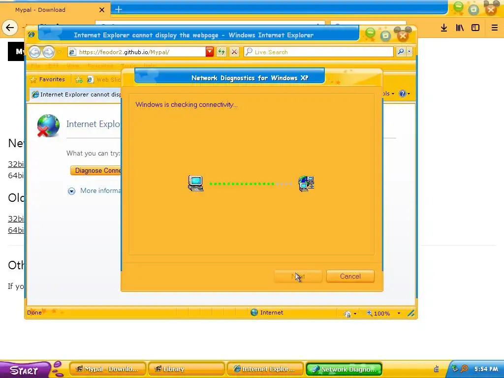Screen dimensions: 504x378
Task: Refresh the page in Internet Explorer
Action: 221,52
